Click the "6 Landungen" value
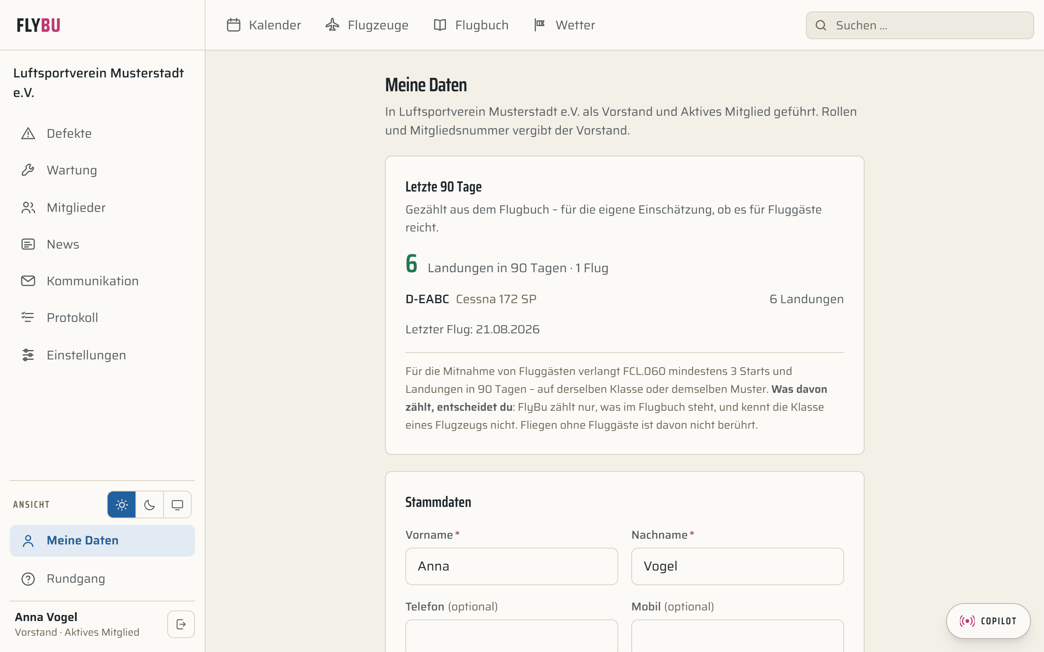This screenshot has width=1044, height=652. click(806, 299)
